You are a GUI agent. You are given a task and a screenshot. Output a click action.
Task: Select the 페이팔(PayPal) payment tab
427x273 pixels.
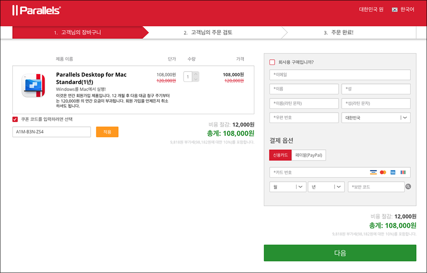click(308, 155)
